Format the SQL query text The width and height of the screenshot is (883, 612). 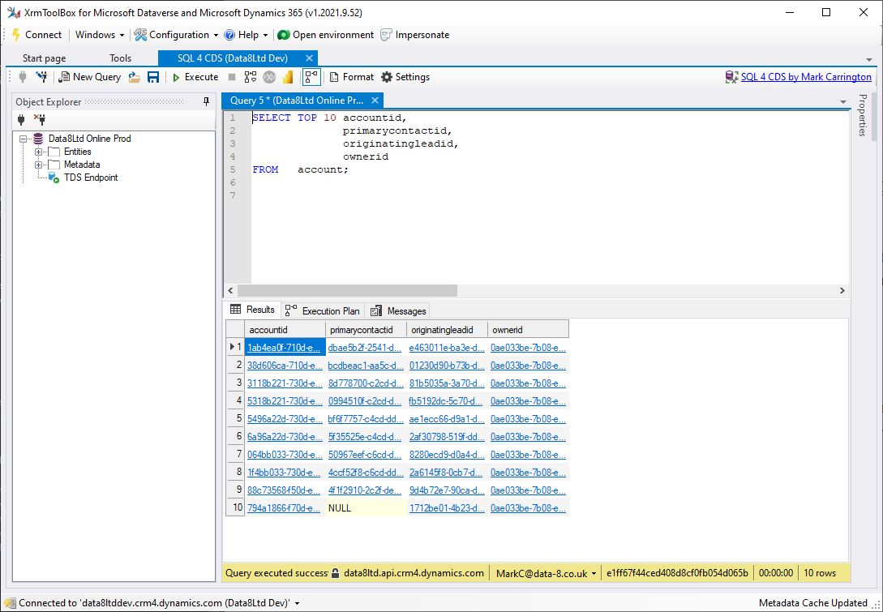click(x=351, y=76)
